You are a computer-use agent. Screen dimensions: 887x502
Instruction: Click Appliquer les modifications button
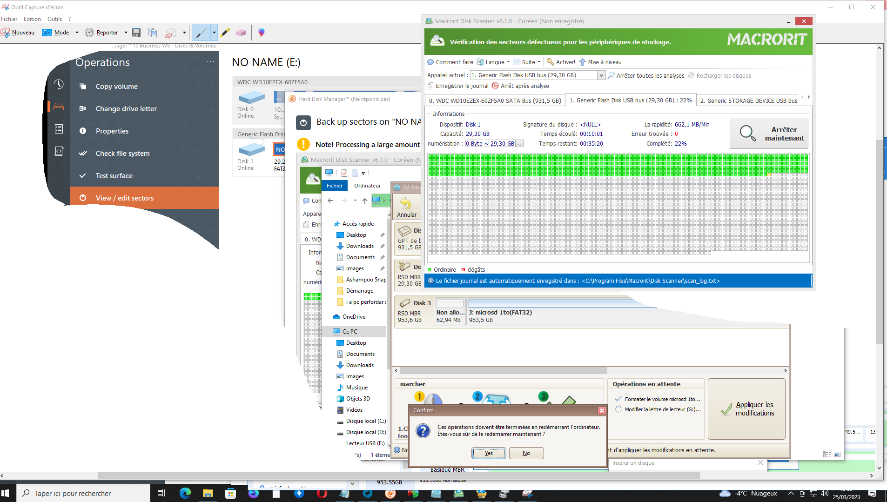746,409
